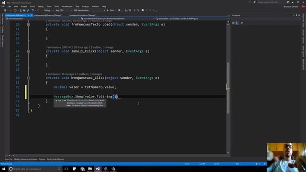Click the Save All toolbar icon
The width and height of the screenshot is (306, 172).
click(x=28, y=11)
